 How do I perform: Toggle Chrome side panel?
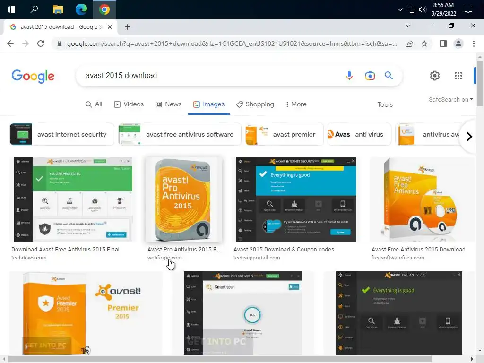[x=443, y=43]
